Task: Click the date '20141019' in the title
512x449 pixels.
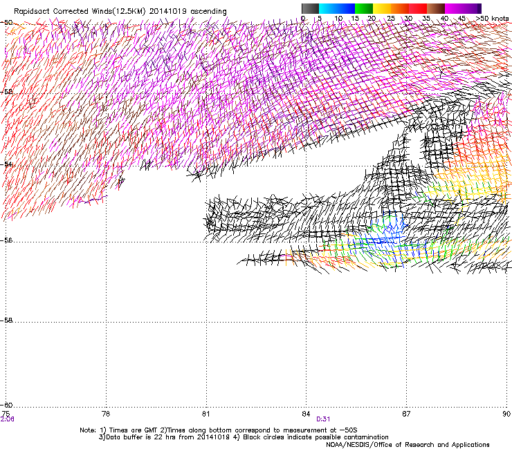Action: 168,12
